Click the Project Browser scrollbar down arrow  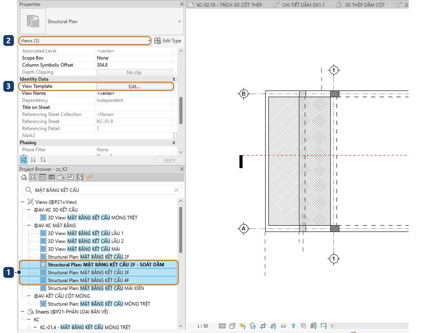coord(181,326)
